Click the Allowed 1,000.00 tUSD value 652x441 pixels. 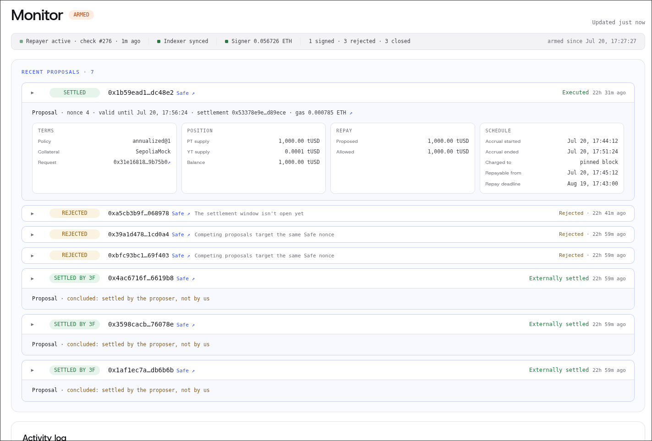448,152
